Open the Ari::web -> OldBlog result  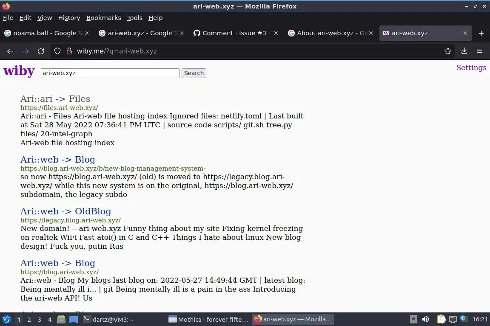coord(66,211)
